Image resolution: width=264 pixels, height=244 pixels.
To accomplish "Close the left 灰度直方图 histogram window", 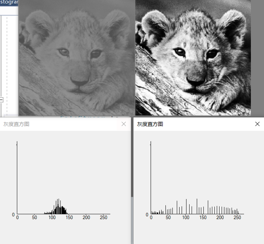I will (124, 124).
